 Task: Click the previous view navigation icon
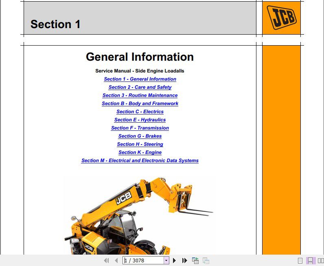click(x=195, y=260)
